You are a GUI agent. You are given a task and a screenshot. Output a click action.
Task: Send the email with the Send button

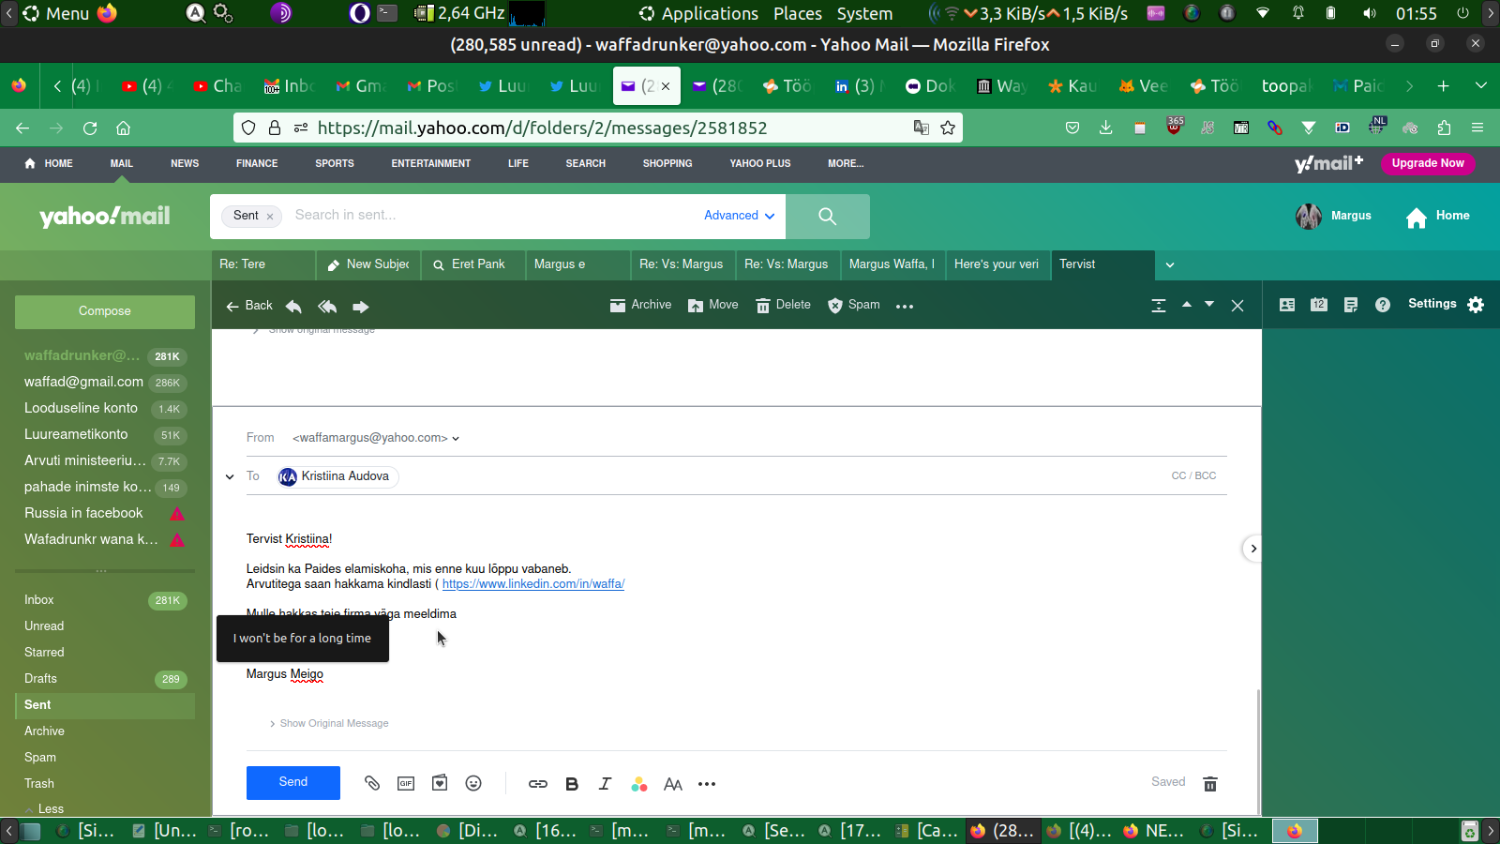pos(293,782)
